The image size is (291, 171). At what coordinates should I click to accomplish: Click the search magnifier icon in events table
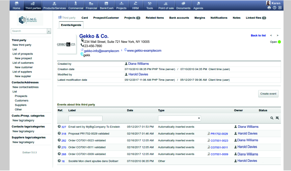[x=272, y=118]
